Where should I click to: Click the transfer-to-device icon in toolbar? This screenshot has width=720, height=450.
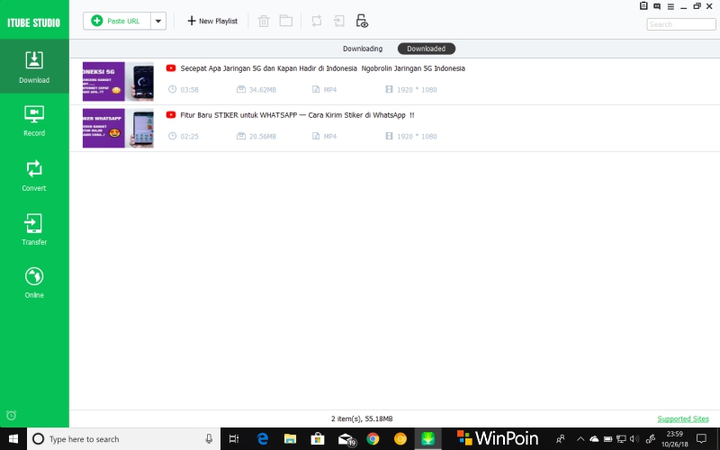(339, 21)
